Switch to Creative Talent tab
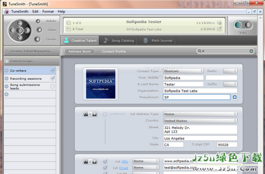 click(x=80, y=40)
